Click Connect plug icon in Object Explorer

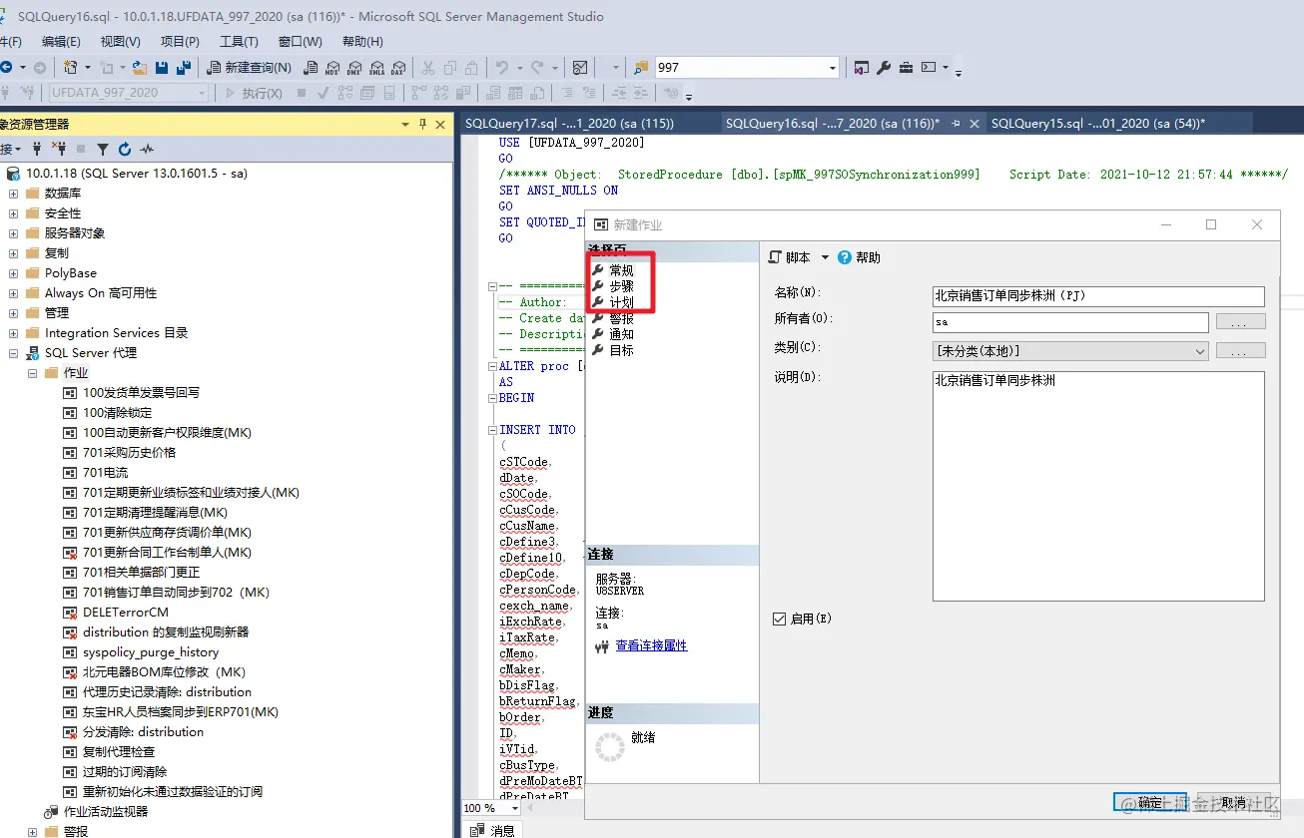(37, 149)
